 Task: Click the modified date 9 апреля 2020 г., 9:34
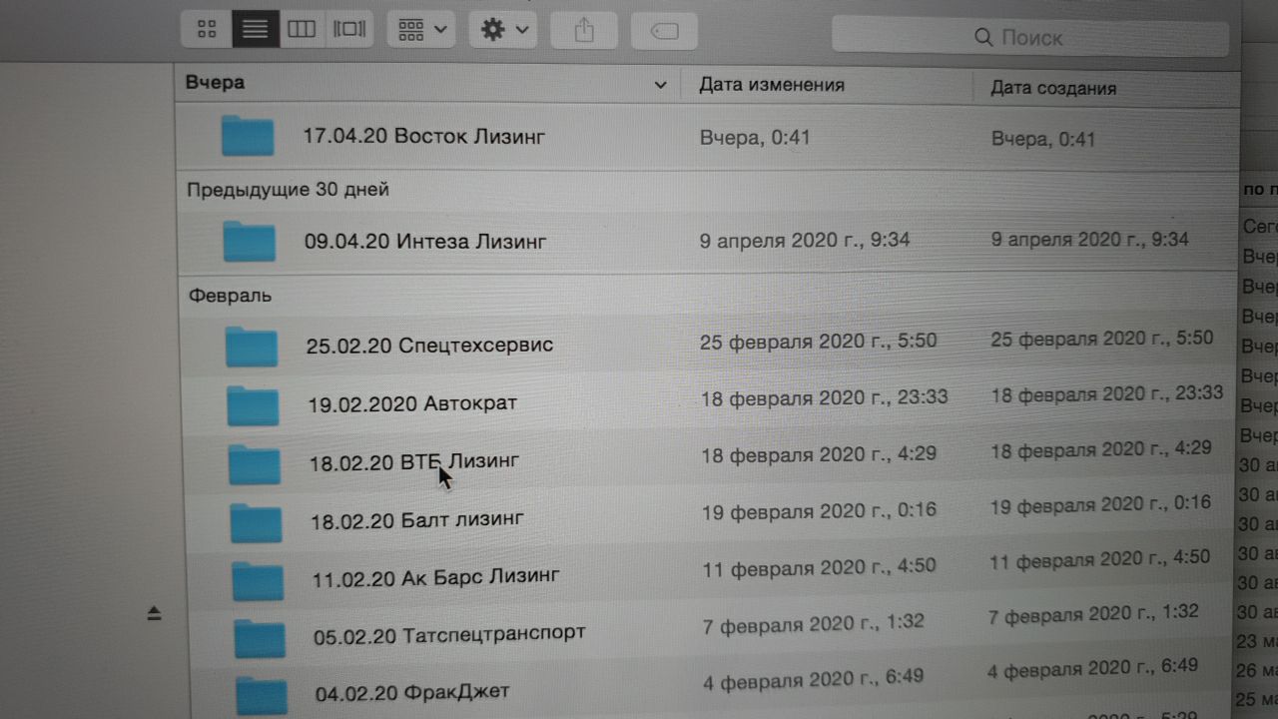(x=805, y=240)
